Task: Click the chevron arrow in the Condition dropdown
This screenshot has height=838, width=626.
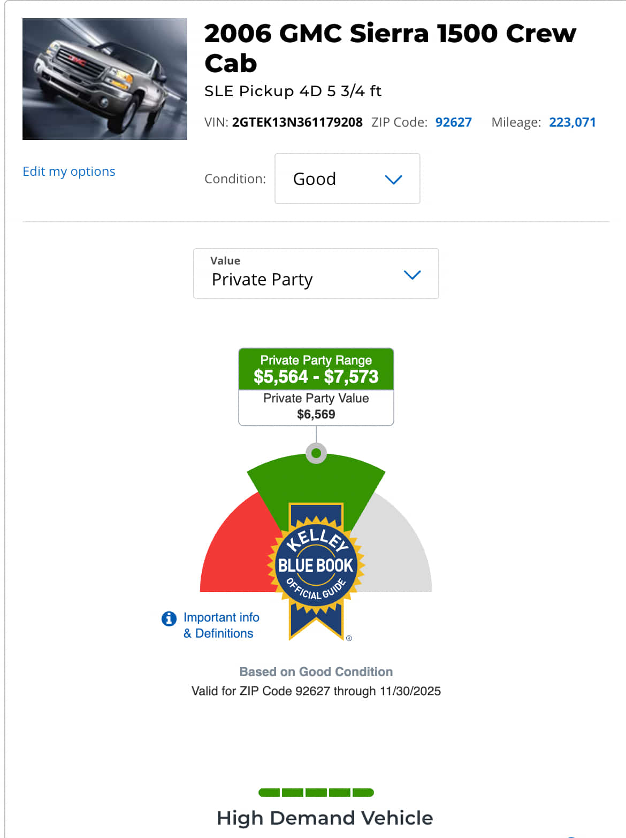Action: tap(393, 180)
